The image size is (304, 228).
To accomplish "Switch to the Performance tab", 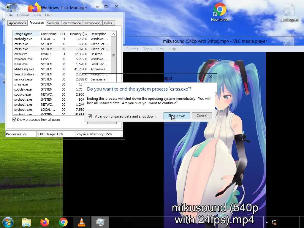I will 72,23.
